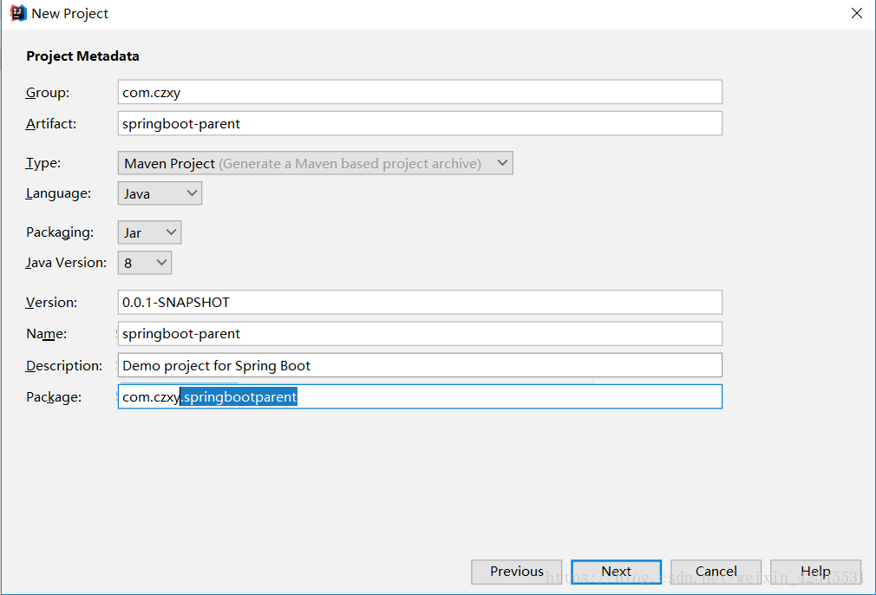Click the Name input field
The height and width of the screenshot is (595, 876).
click(x=420, y=334)
